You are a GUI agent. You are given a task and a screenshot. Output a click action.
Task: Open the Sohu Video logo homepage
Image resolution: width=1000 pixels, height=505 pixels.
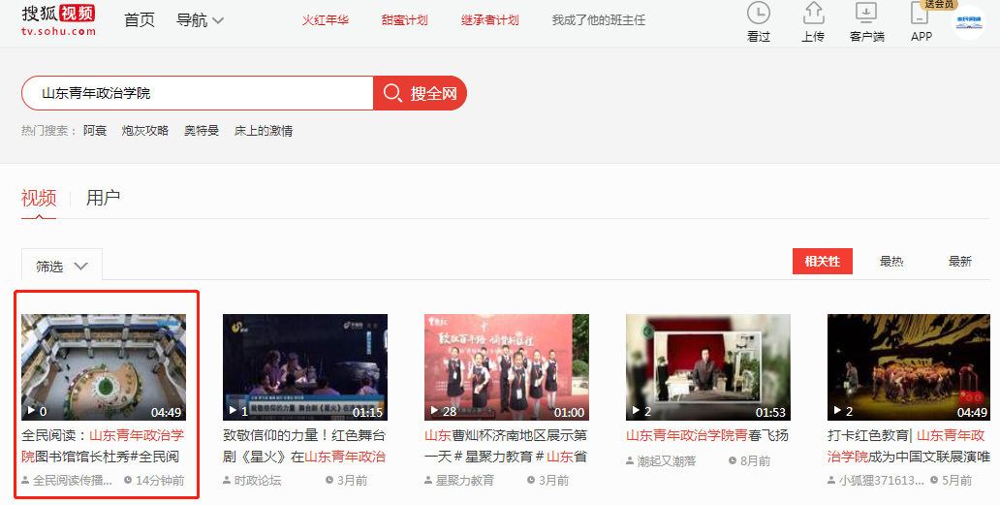tap(58, 19)
